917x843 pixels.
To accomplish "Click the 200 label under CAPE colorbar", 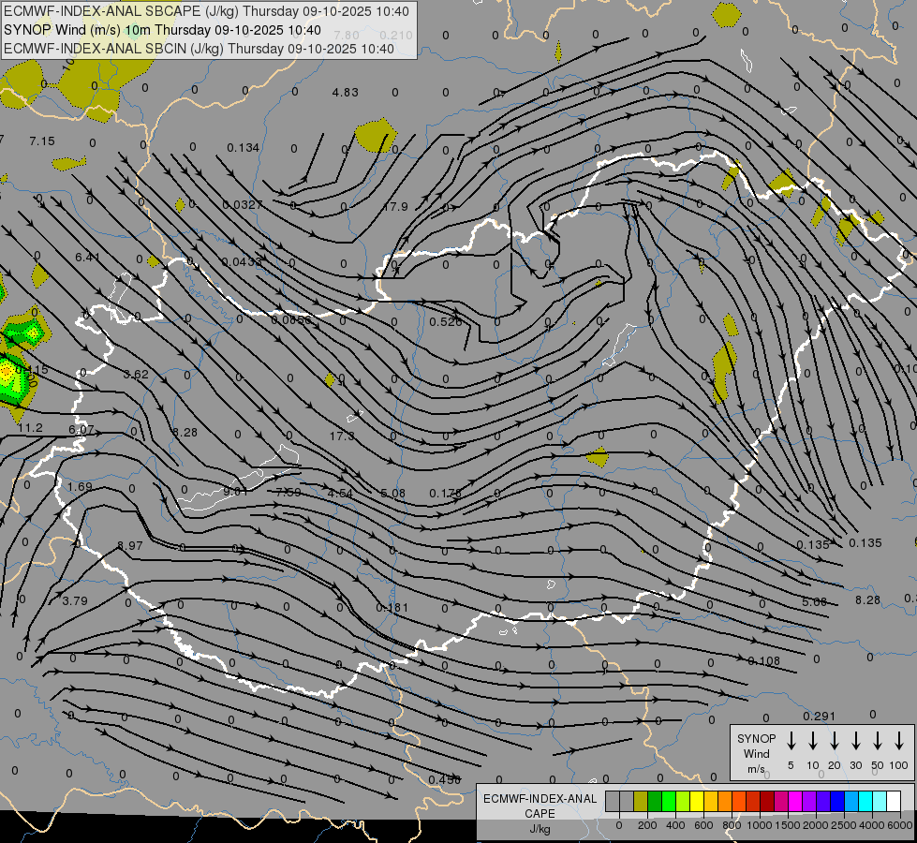I will (x=647, y=825).
